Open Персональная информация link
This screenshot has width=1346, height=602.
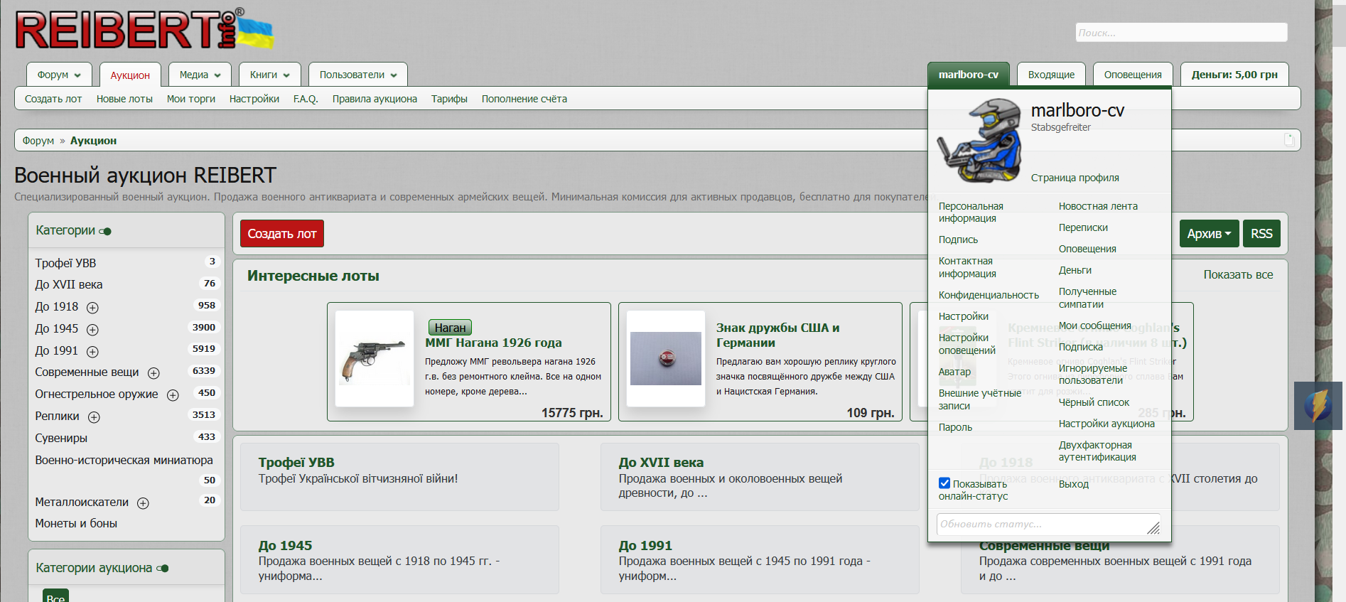971,212
